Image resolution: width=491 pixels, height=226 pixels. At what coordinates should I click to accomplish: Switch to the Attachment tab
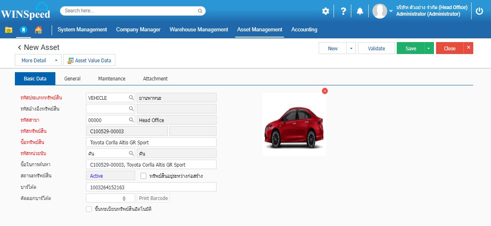[155, 79]
